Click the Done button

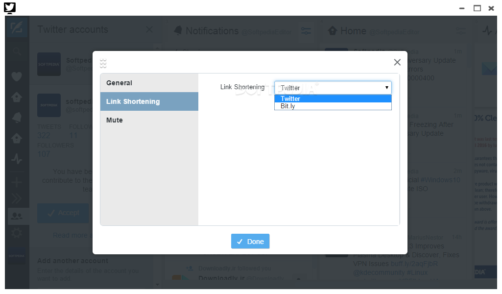pos(250,241)
